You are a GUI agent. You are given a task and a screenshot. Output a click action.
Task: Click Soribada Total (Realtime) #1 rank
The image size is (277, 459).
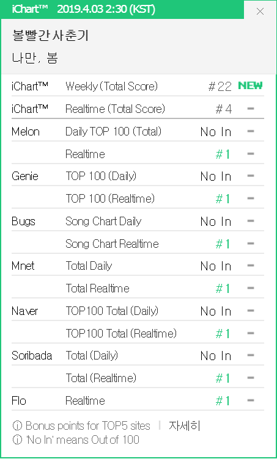point(223,378)
